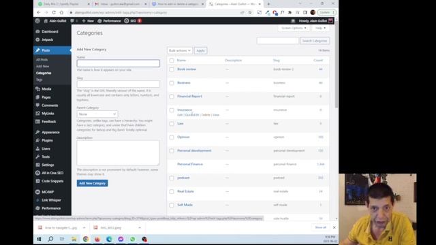436x245 pixels.
Task: Open Chrome from the Windows taskbar
Action: 85,239
